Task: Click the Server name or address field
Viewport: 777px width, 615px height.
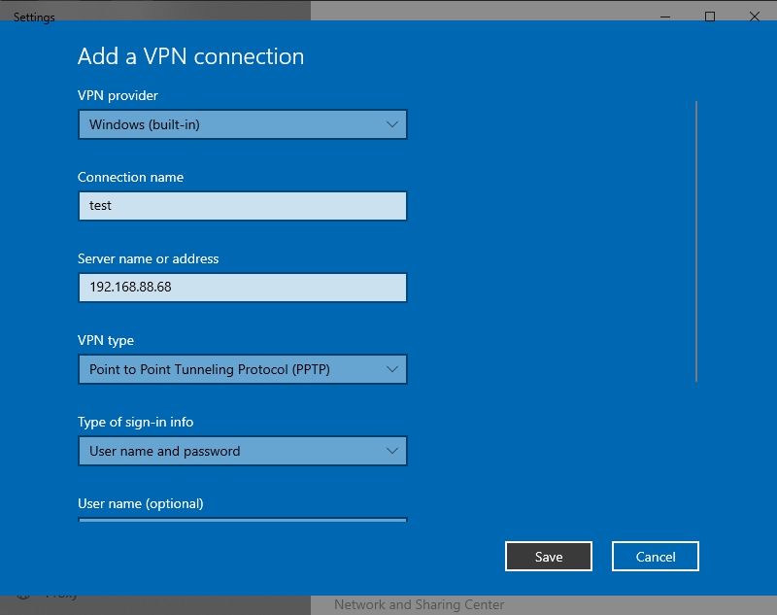Action: tap(242, 288)
